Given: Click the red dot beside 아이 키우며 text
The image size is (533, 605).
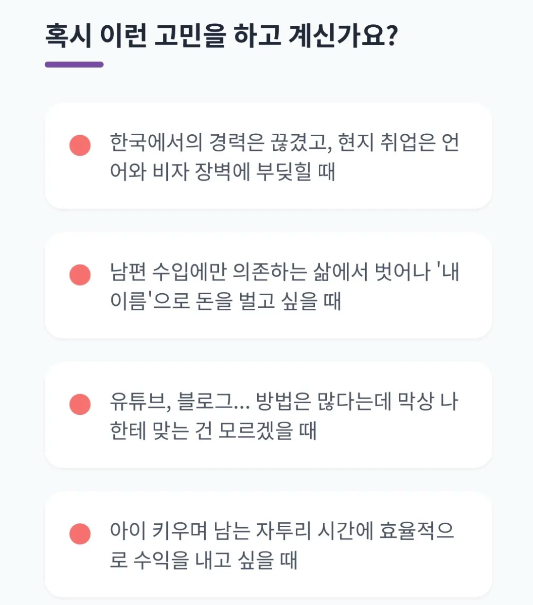Looking at the screenshot, I should click(x=80, y=534).
